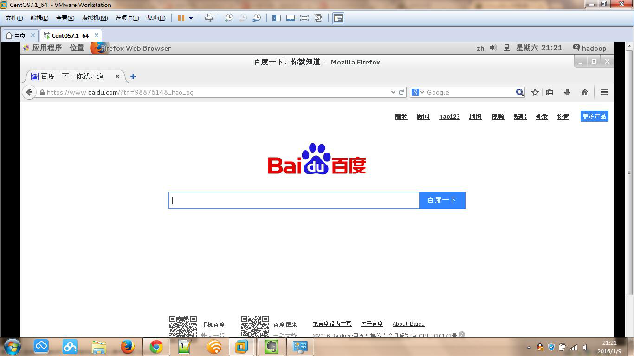Viewport: 634px width, 356px height.
Task: Close the Baidu Firefox tab
Action: point(117,76)
